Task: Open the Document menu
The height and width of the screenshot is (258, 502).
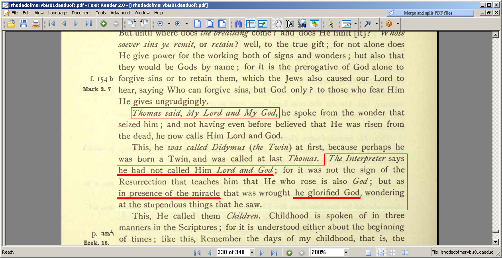Action: 81,13
